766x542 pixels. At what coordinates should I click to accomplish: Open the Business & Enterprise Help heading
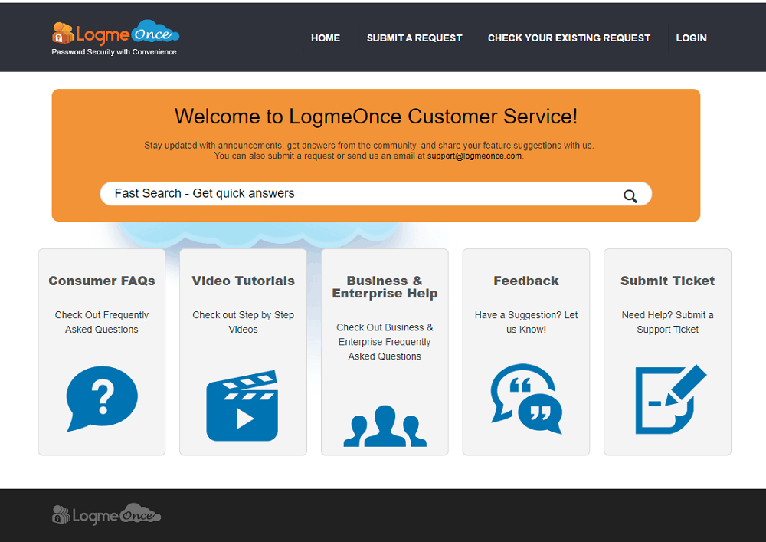(x=385, y=287)
